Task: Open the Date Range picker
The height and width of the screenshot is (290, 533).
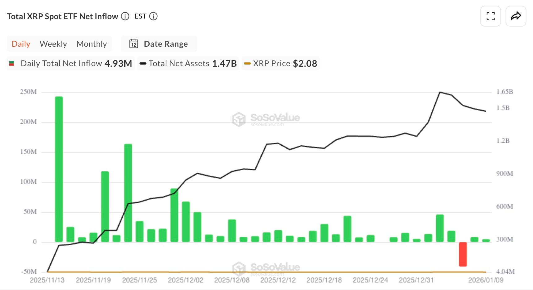Action: click(165, 44)
